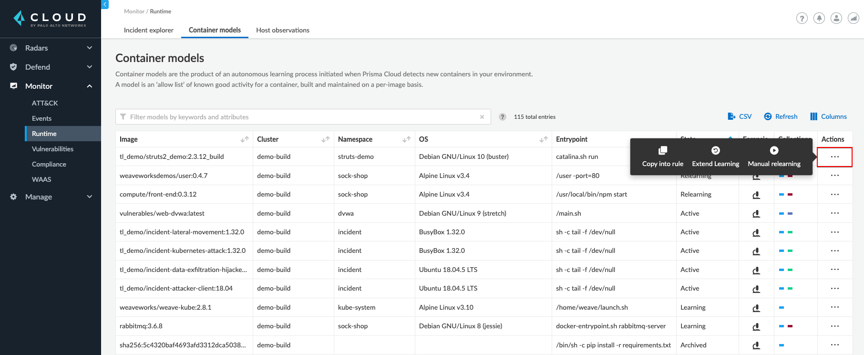Clear the filter with the X icon
Screen dimensions: 864x355
point(482,117)
